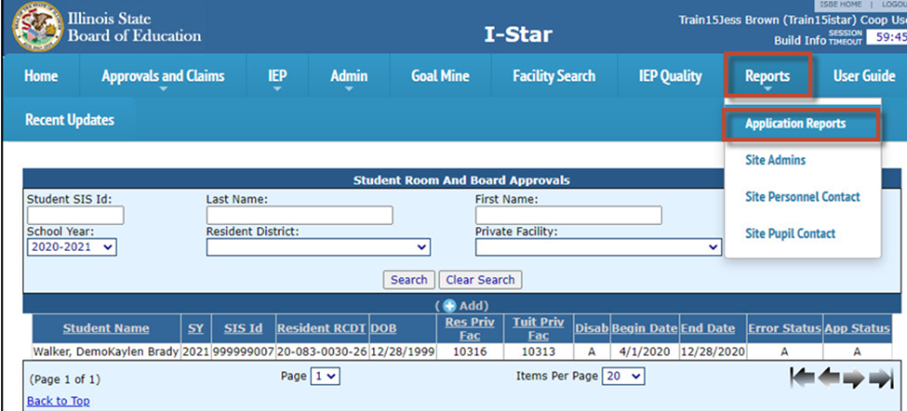907x411 pixels.
Task: Open the Page number dropdown
Action: click(325, 377)
